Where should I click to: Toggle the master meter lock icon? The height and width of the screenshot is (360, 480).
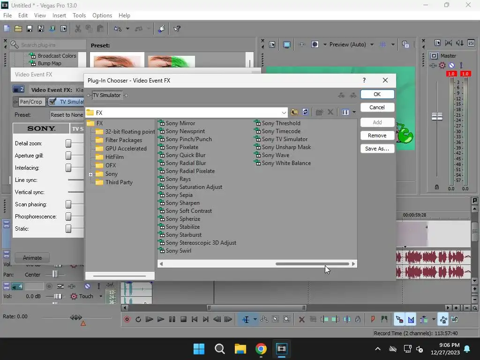pos(437,187)
